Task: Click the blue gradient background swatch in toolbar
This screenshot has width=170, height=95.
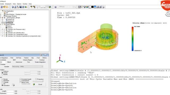Action: (95, 7)
